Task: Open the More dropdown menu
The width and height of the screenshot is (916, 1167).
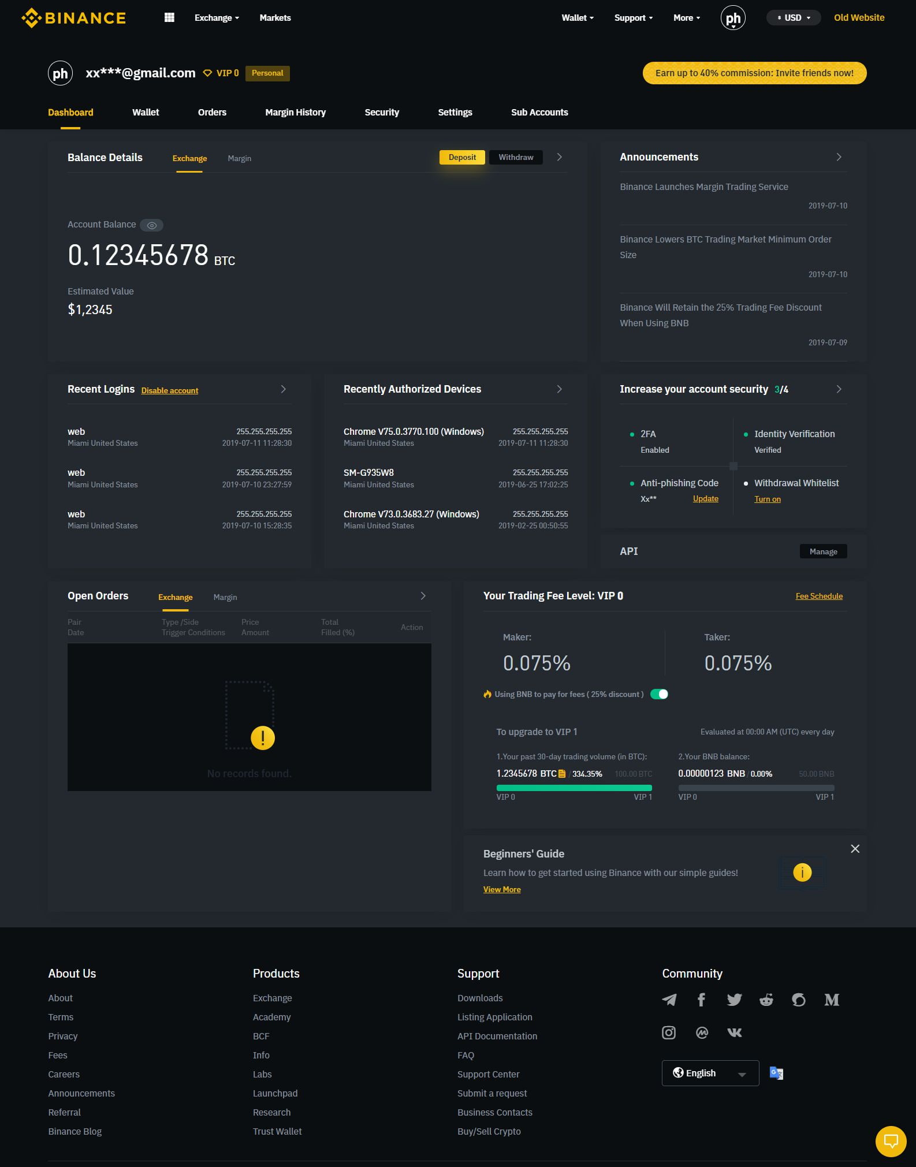Action: tap(687, 18)
